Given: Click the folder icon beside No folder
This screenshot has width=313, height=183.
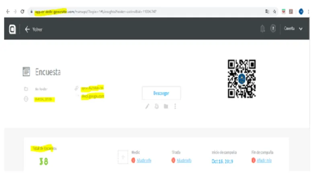Looking at the screenshot, I should tap(26, 89).
